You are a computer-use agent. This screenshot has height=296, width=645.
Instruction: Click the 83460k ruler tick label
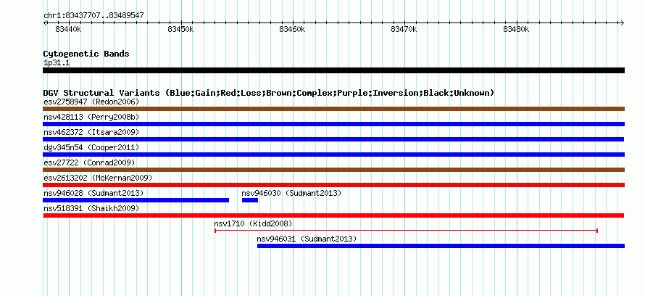pos(292,29)
